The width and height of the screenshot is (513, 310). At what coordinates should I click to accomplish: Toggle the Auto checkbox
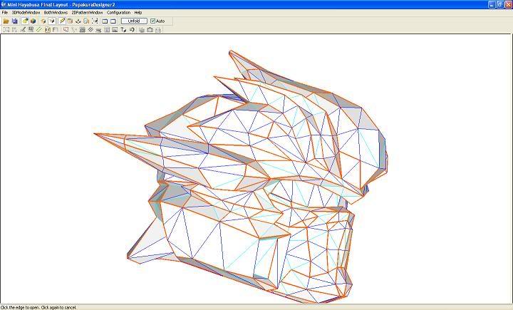[152, 21]
